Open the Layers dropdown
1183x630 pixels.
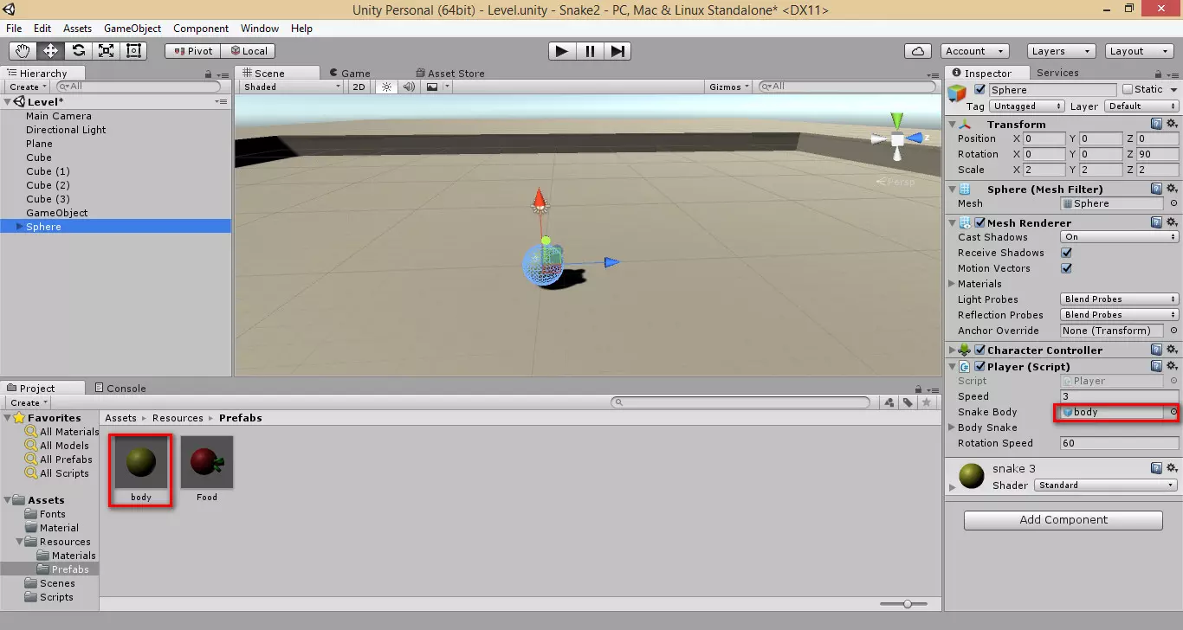coord(1060,51)
